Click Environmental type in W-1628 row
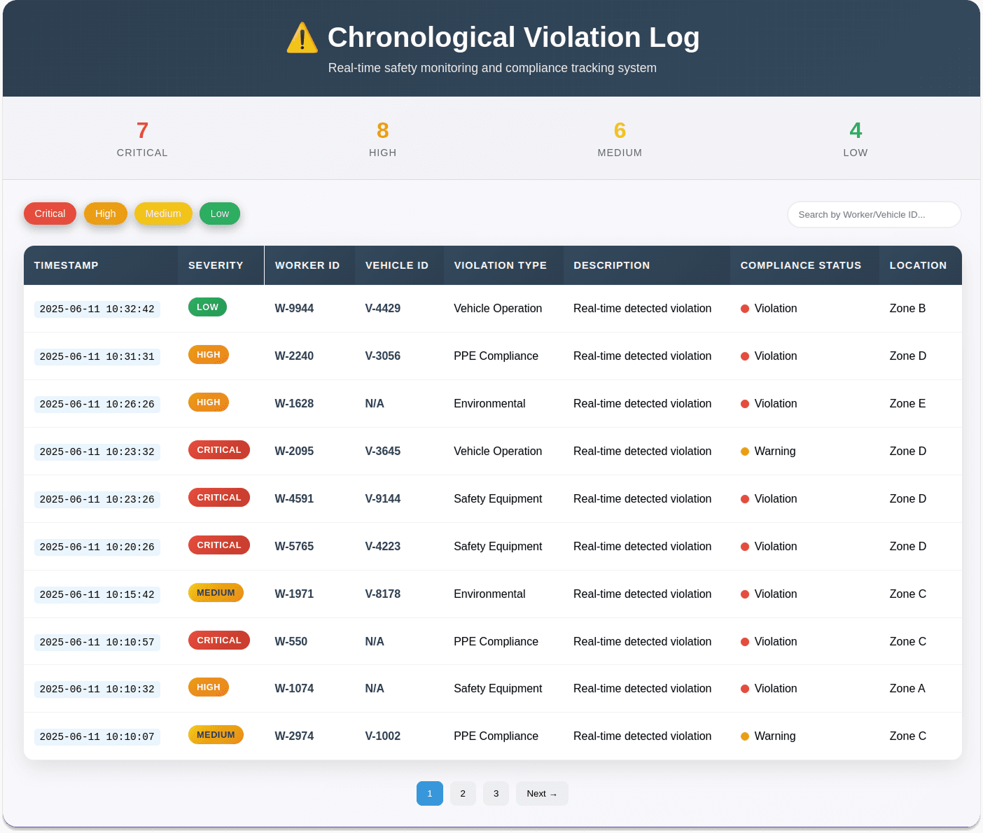 point(489,404)
